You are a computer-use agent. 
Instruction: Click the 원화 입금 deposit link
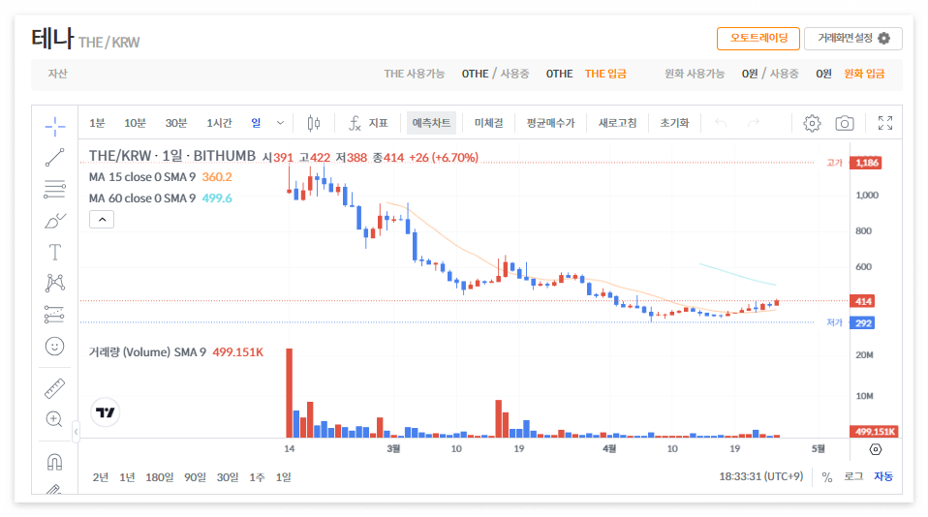point(864,74)
